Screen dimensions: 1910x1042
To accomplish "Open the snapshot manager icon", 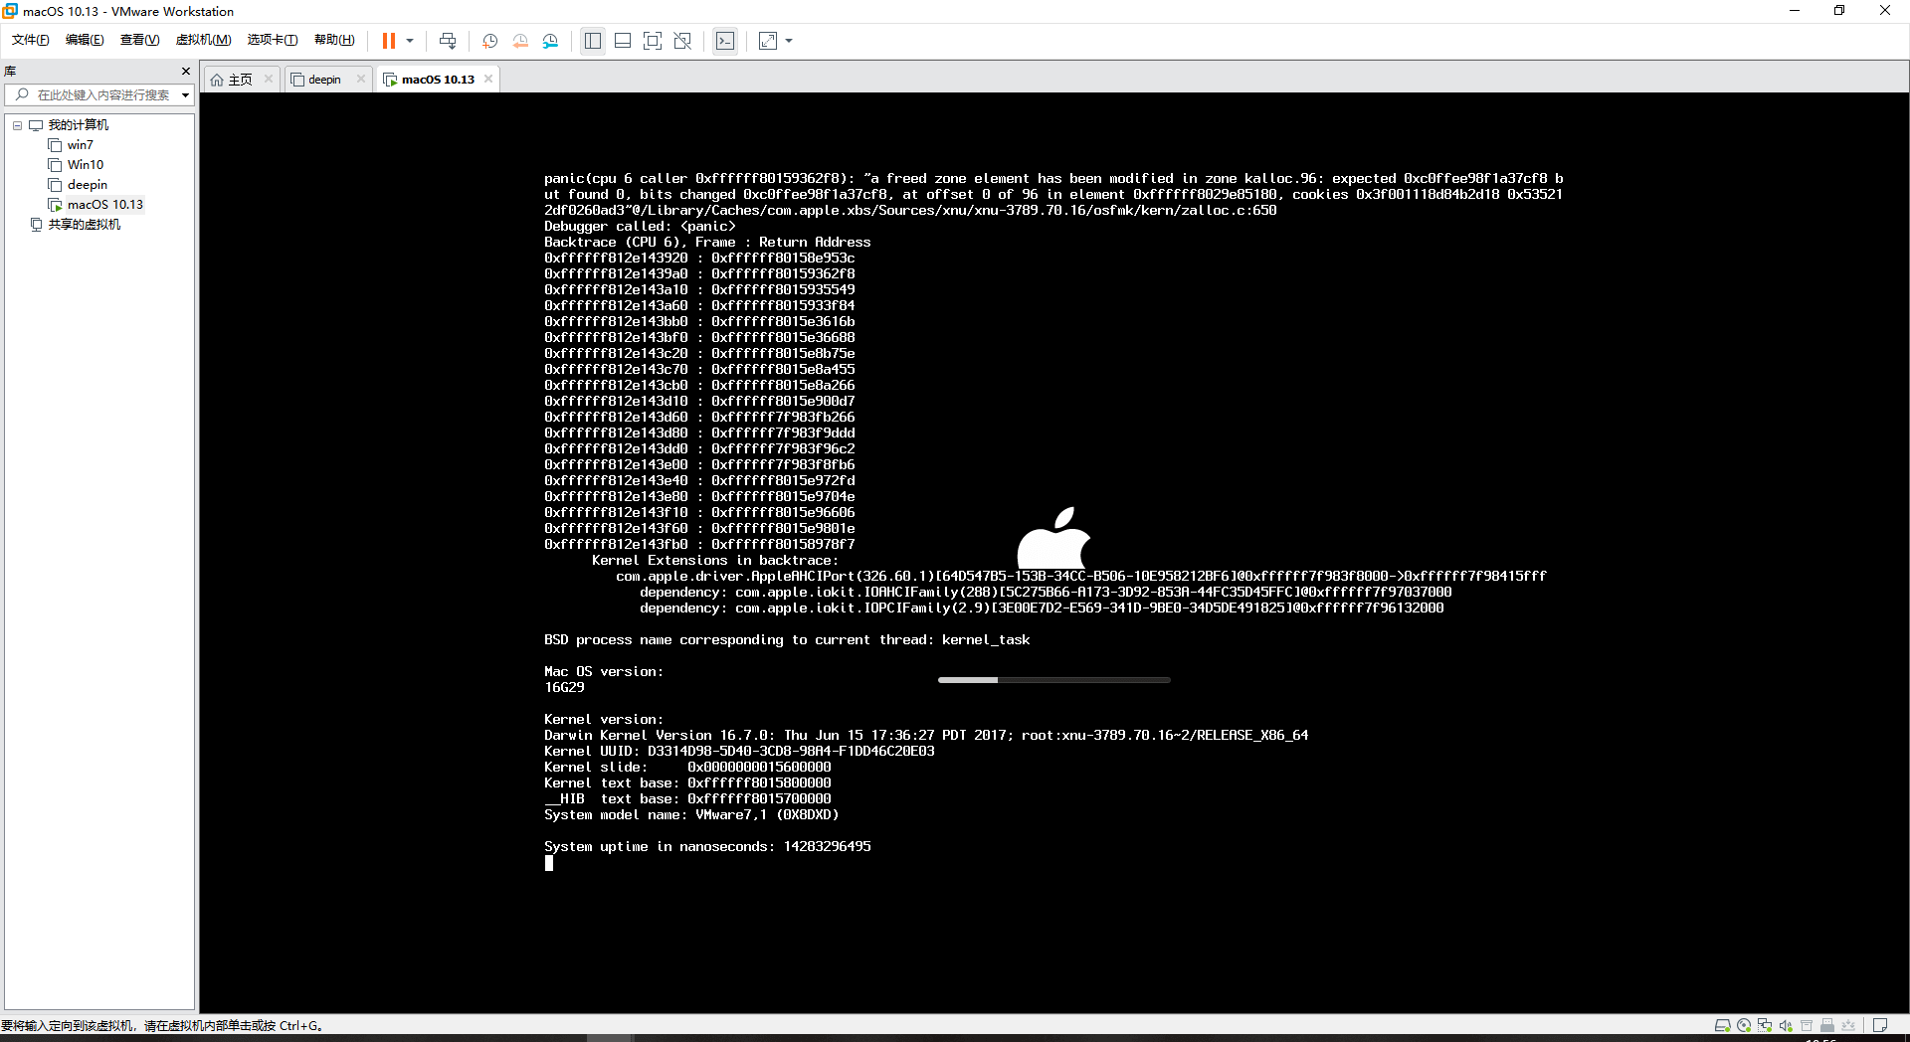I will (550, 41).
